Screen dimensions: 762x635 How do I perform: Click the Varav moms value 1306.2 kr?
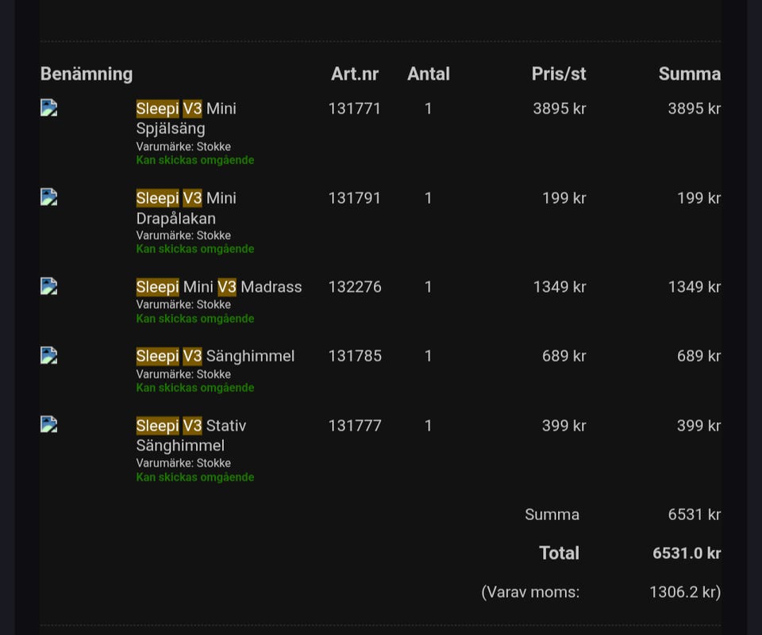[684, 592]
